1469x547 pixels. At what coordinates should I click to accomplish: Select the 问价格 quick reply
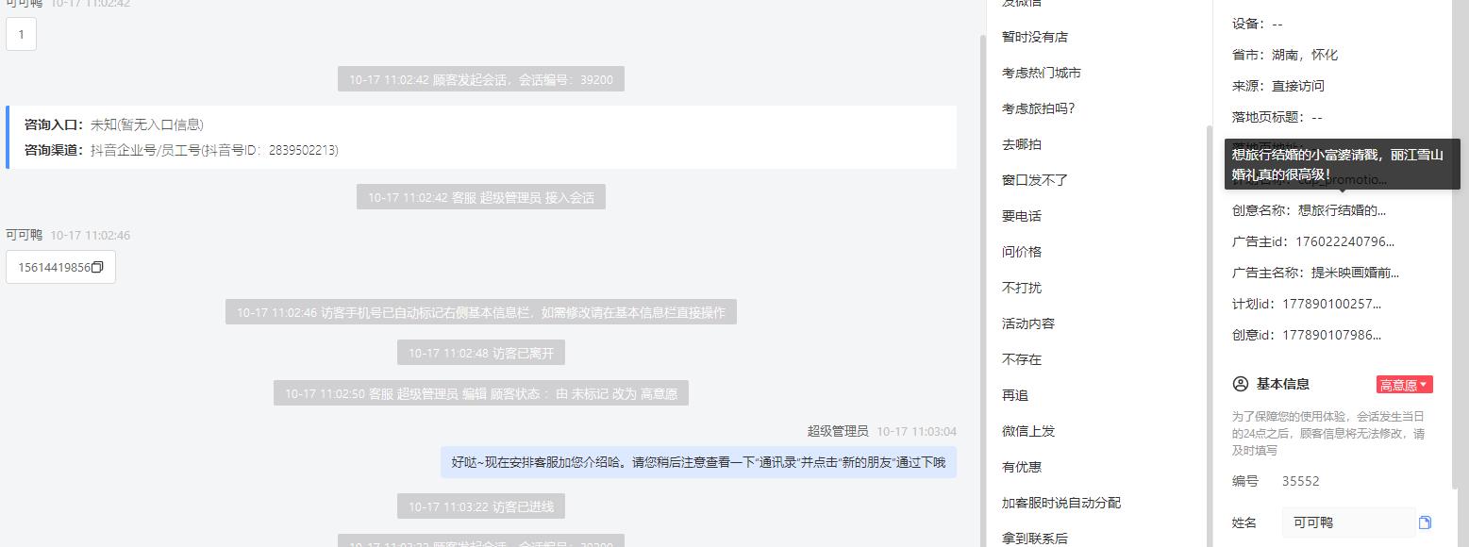click(x=1022, y=252)
